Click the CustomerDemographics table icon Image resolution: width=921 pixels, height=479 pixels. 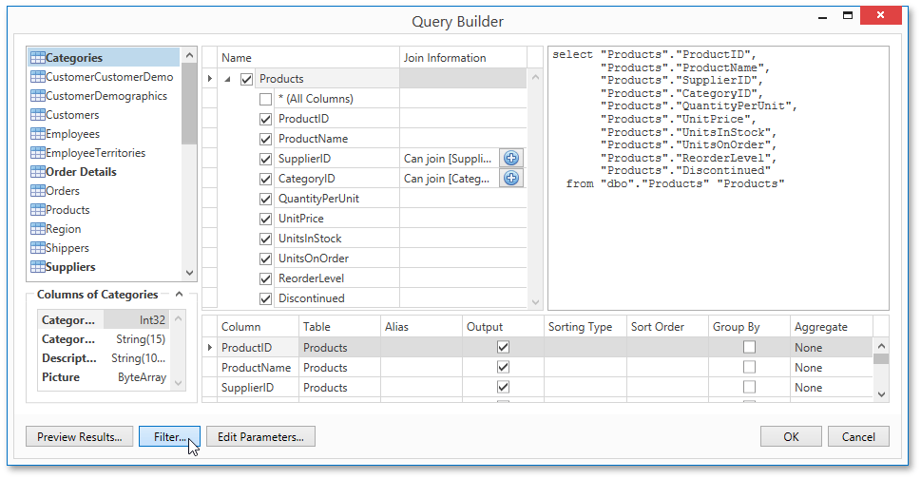pos(38,96)
